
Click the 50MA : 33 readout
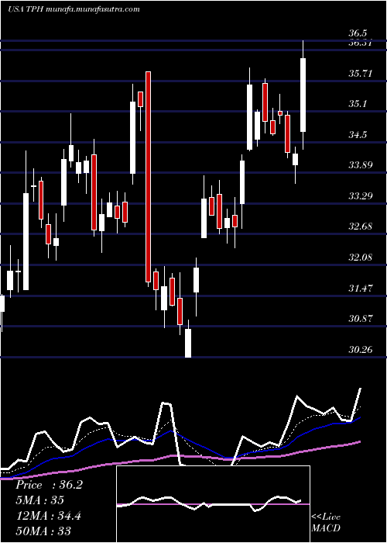43,531
